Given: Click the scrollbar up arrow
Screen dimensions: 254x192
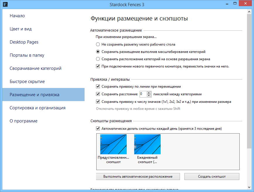Looking at the screenshot, I should tap(249, 12).
